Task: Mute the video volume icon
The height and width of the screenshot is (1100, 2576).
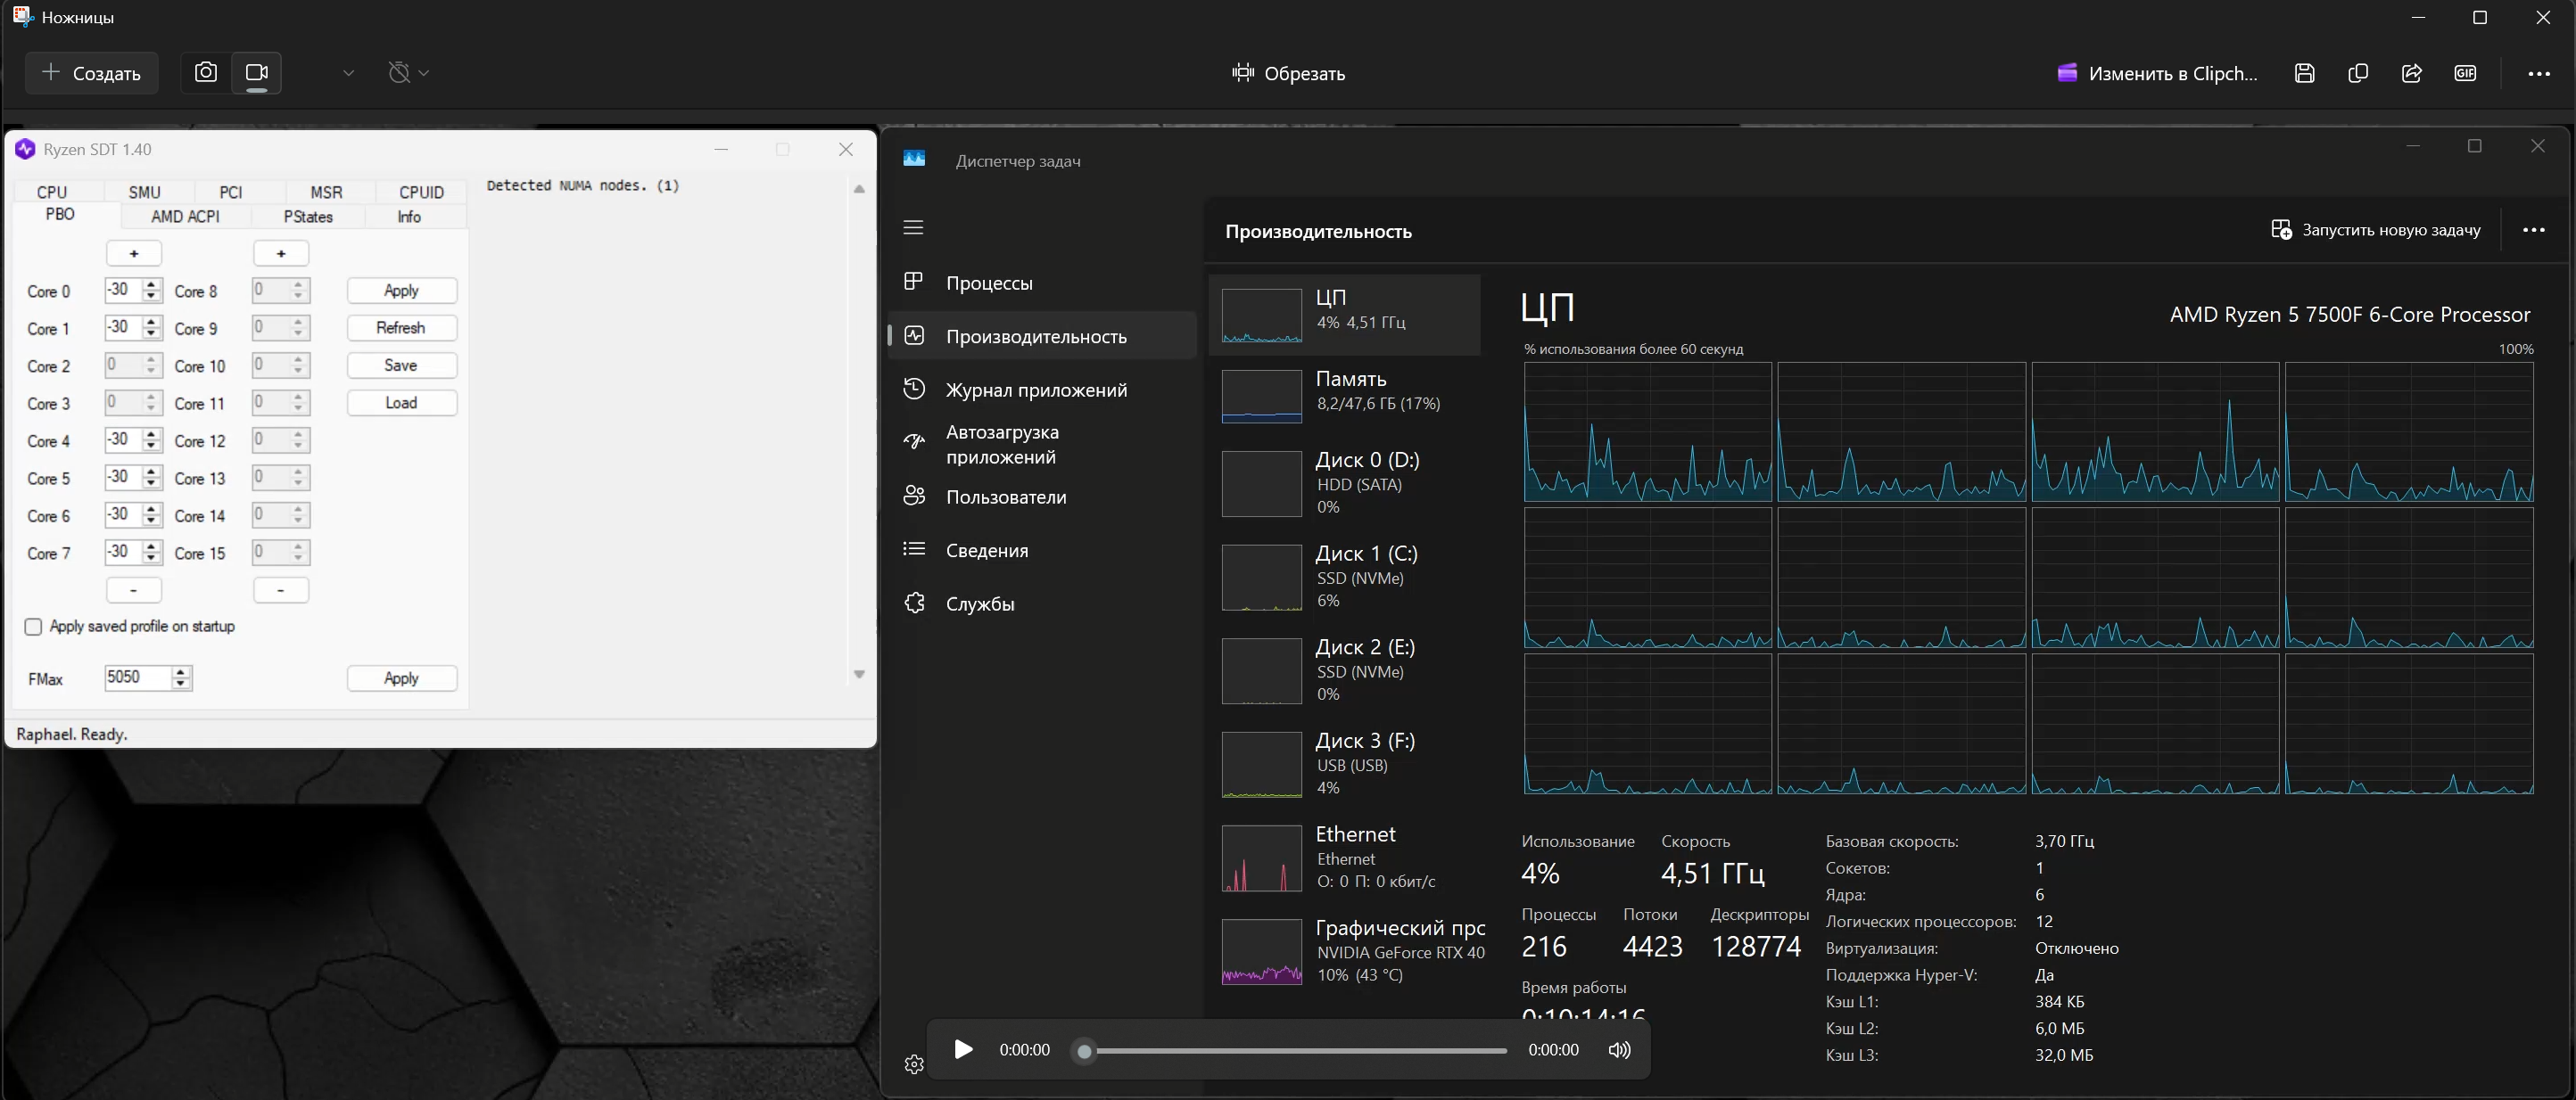Action: [1619, 1050]
